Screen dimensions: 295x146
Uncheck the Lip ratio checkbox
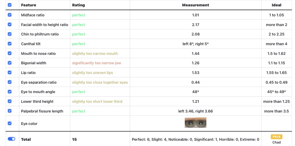[10, 72]
